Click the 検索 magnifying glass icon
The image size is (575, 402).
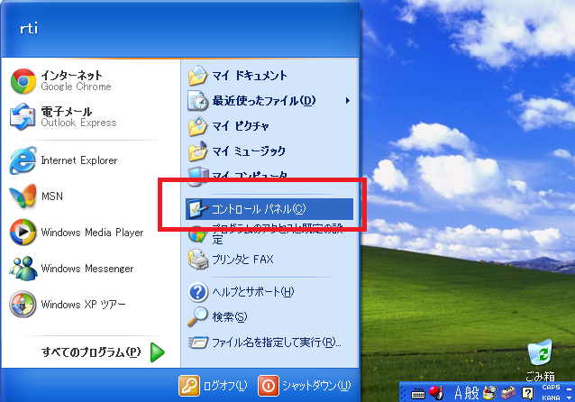point(198,316)
